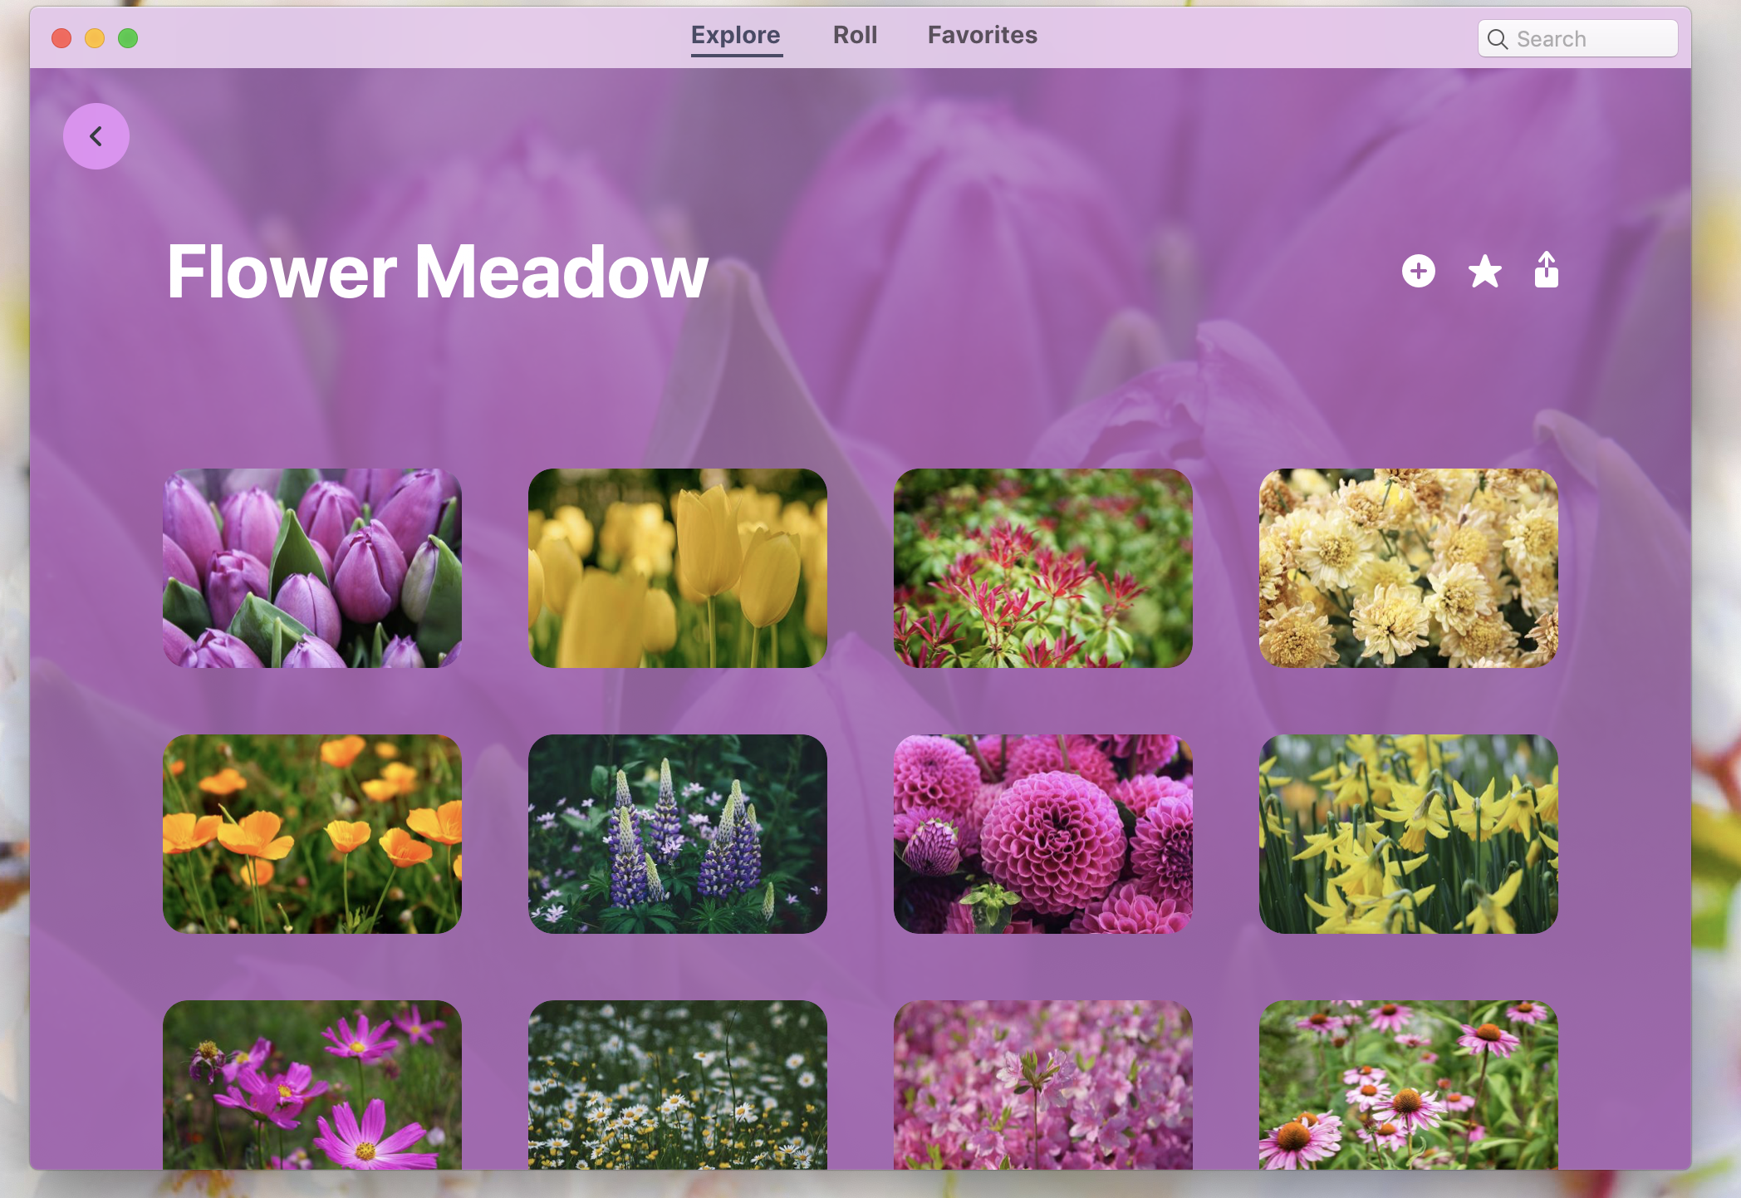The width and height of the screenshot is (1741, 1198).
Task: Select the white daisy meadow photo
Action: (678, 1085)
